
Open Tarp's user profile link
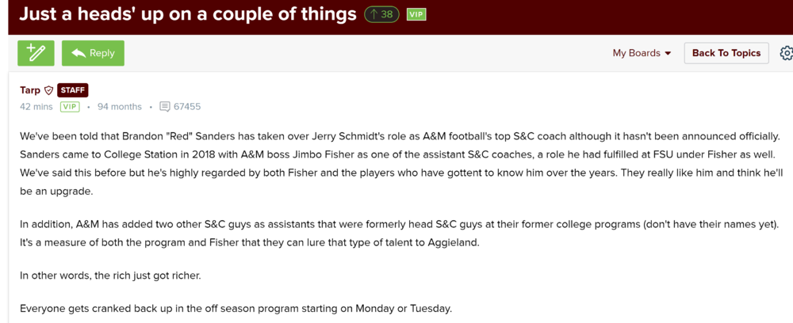pyautogui.click(x=30, y=90)
